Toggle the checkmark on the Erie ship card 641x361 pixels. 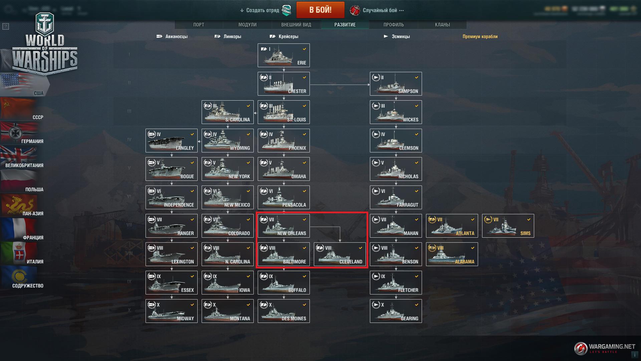pyautogui.click(x=304, y=49)
